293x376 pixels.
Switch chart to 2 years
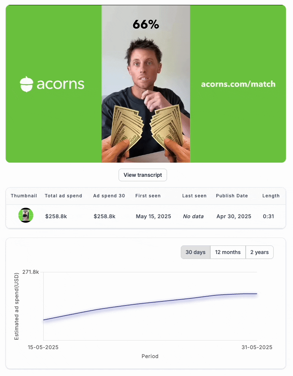pyautogui.click(x=259, y=252)
